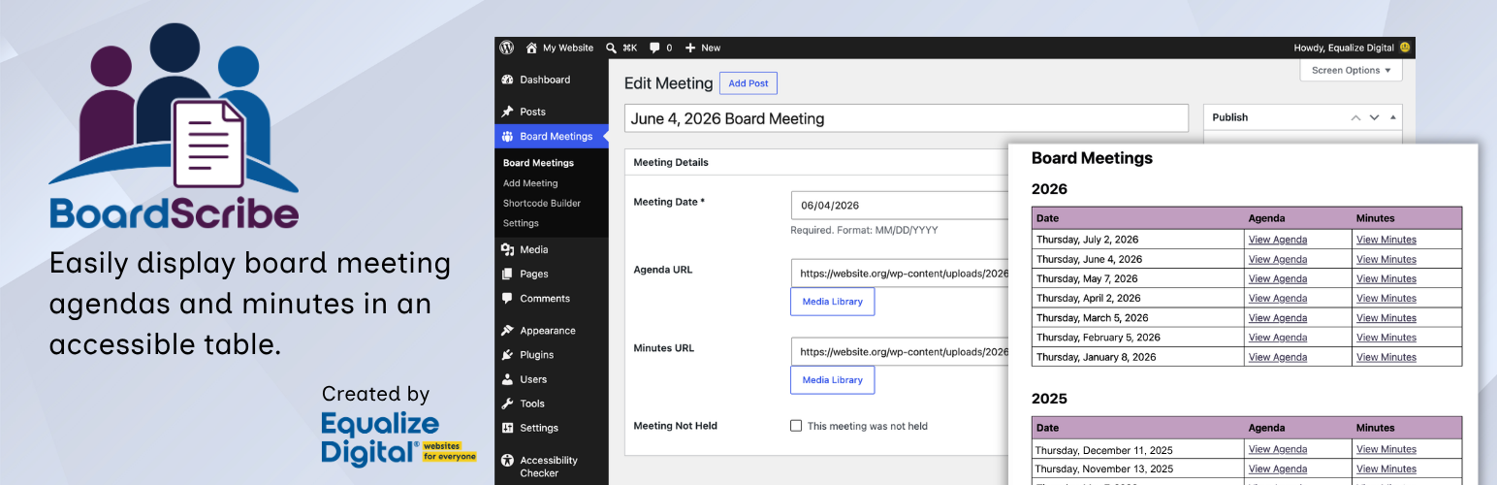This screenshot has width=1497, height=485.
Task: Open View Agenda for February 5, 2026
Action: point(1278,338)
